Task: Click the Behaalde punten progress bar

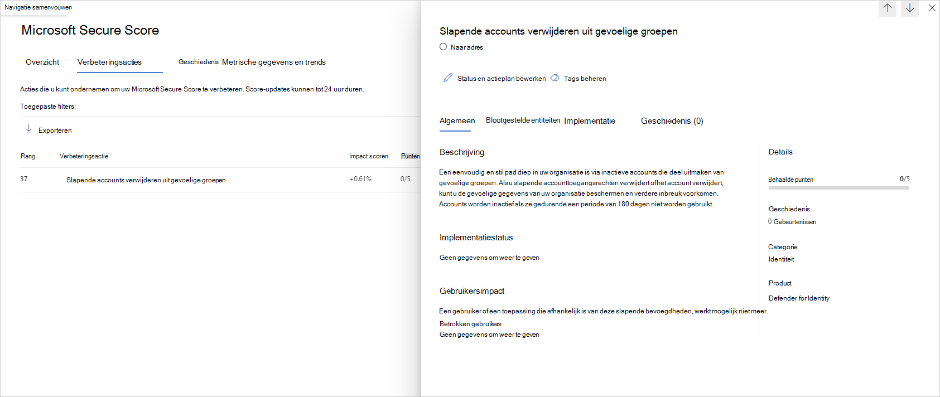Action: 839,188
